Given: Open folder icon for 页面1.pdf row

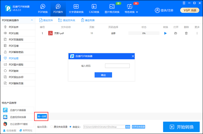Looking at the screenshot, I should click(x=176, y=33).
